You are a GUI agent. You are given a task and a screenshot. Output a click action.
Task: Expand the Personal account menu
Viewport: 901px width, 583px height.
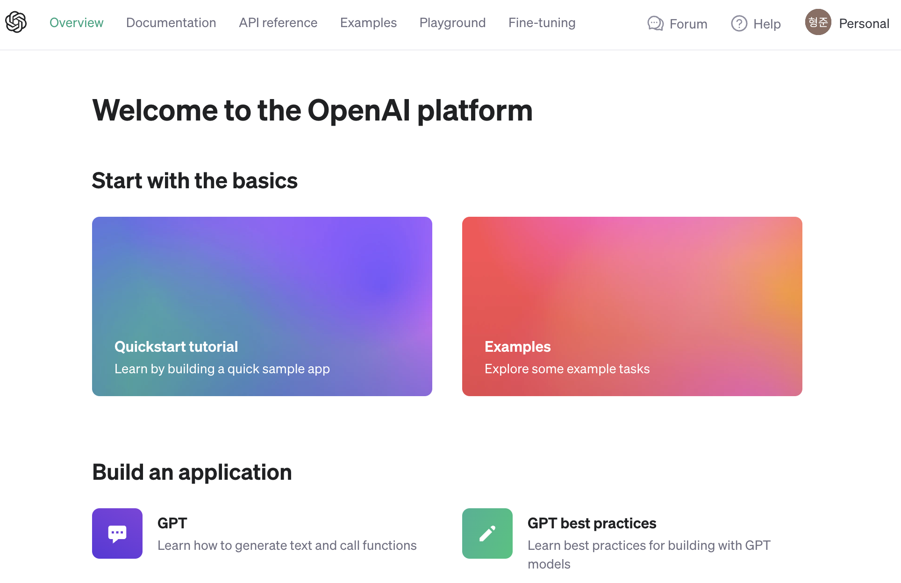pyautogui.click(x=864, y=23)
